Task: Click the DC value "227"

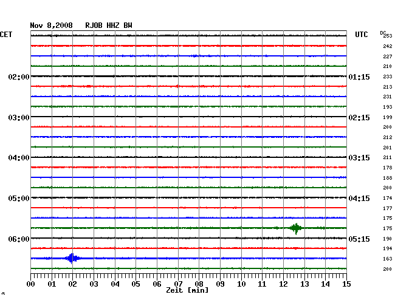Action: pos(388,56)
